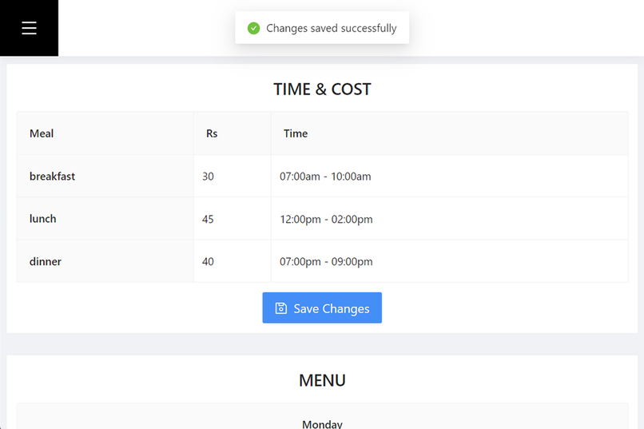Click the lunch row label
This screenshot has width=644, height=429.
tap(42, 219)
